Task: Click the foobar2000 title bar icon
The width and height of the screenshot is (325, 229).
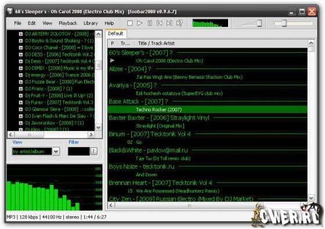Action: click(x=10, y=12)
